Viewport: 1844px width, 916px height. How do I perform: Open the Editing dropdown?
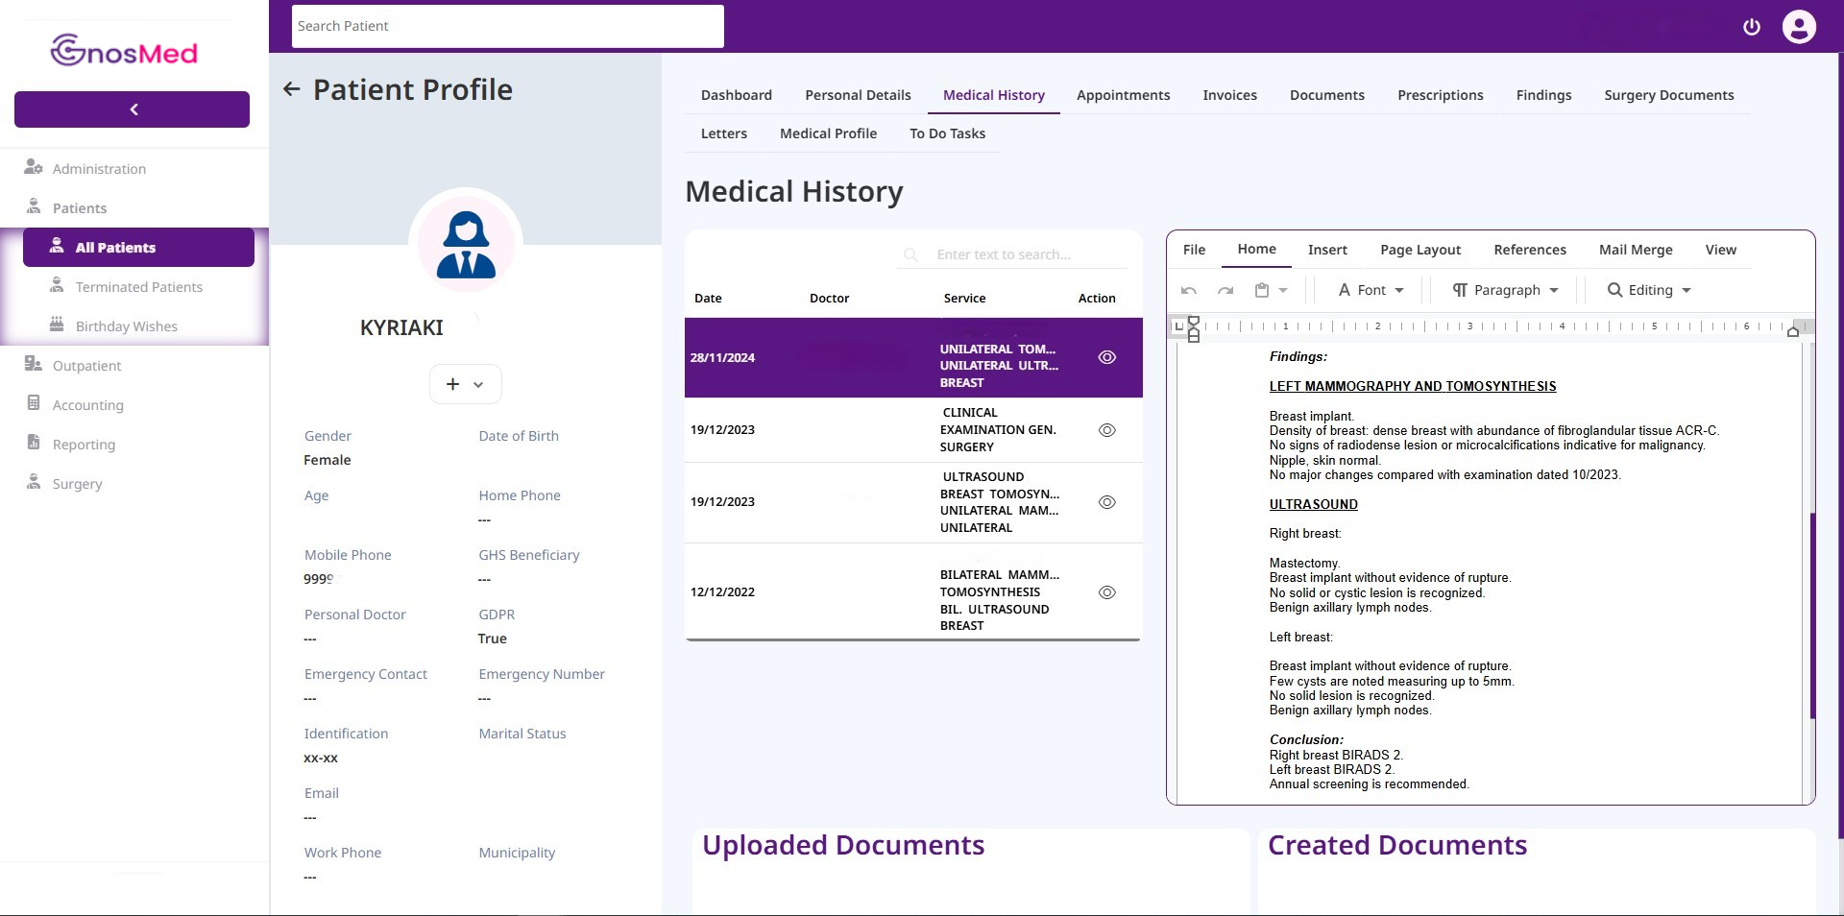(1648, 290)
